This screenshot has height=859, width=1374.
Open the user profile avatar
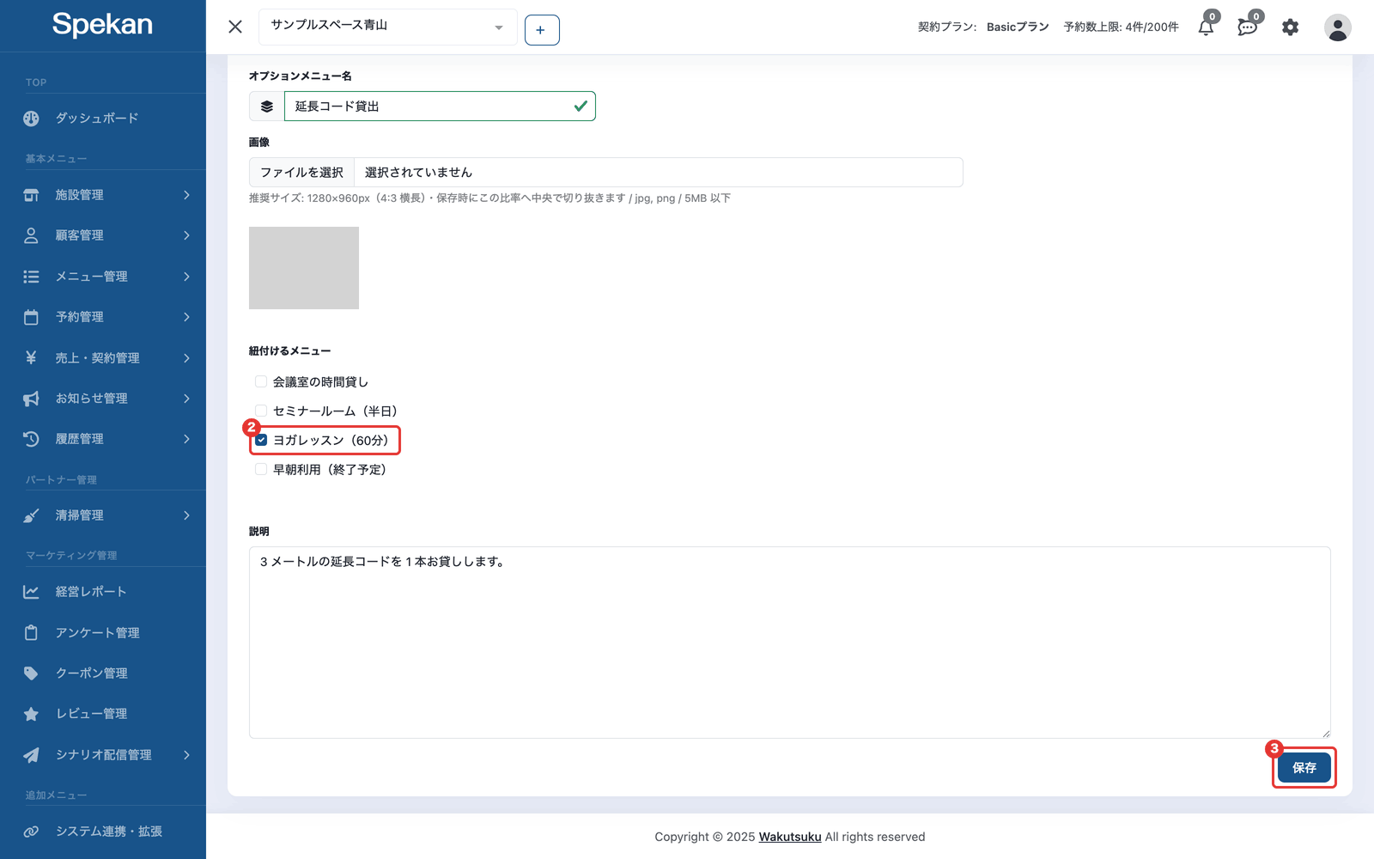point(1337,27)
